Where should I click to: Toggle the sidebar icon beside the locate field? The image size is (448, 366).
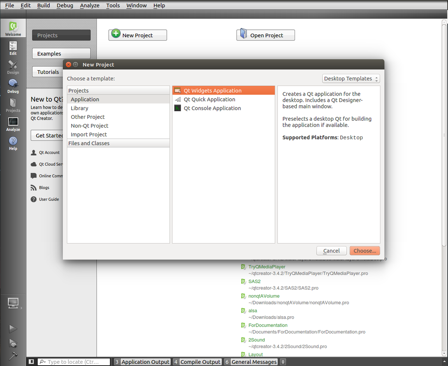31,362
